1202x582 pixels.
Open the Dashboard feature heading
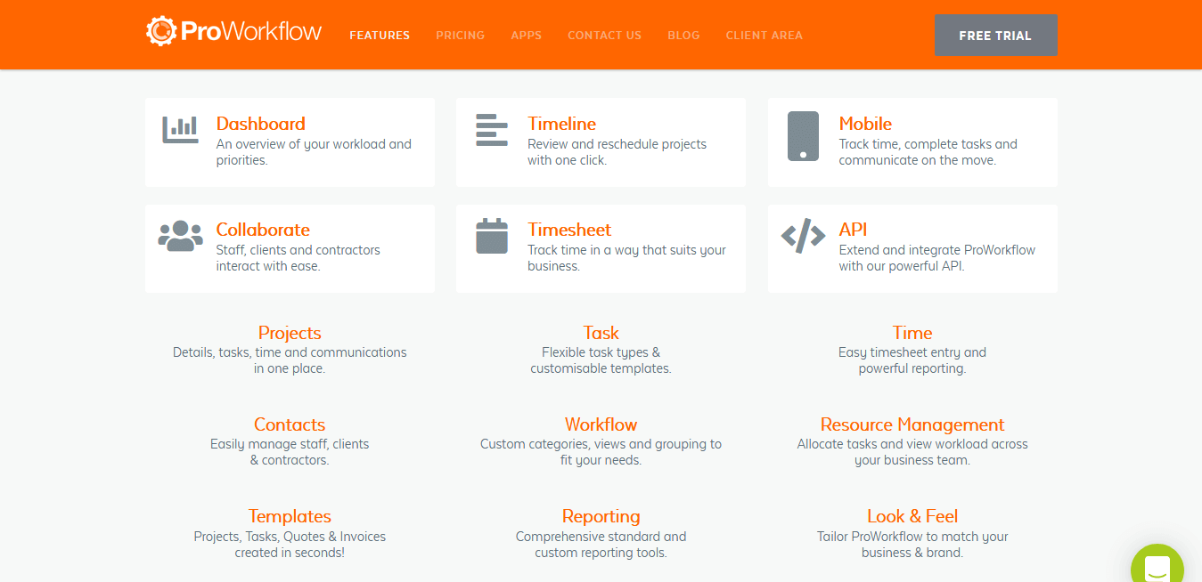(260, 124)
